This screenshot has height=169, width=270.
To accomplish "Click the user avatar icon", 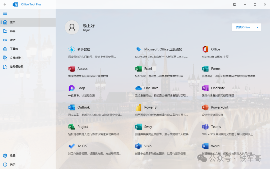I will (x=72, y=27).
